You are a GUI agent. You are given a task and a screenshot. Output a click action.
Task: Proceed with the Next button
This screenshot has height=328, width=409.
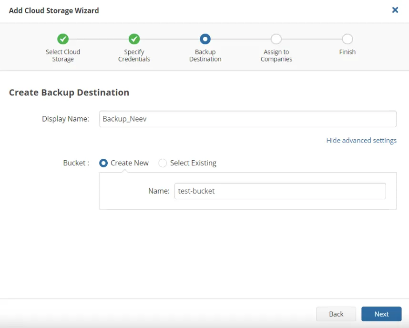point(381,314)
